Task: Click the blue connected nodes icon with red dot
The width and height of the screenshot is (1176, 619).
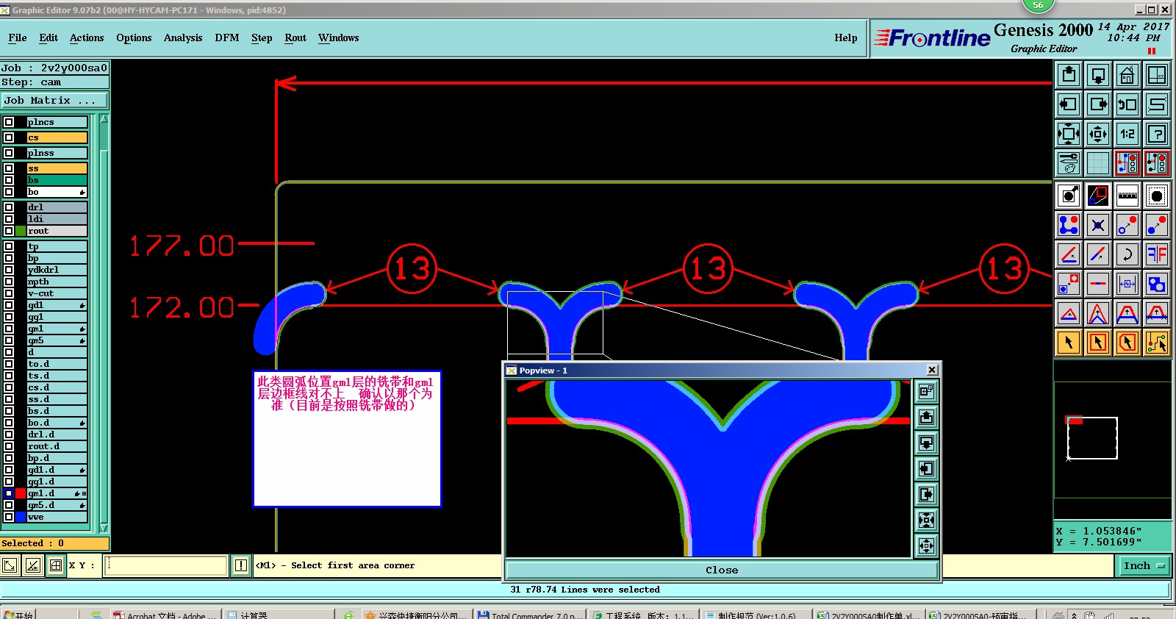Action: pos(1069,225)
